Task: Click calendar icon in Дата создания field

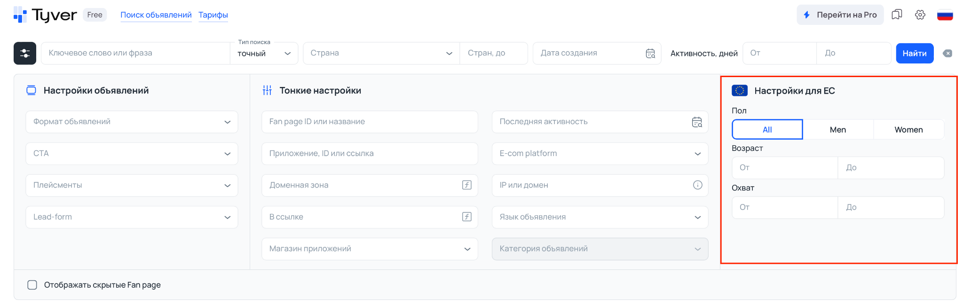Action: (650, 53)
